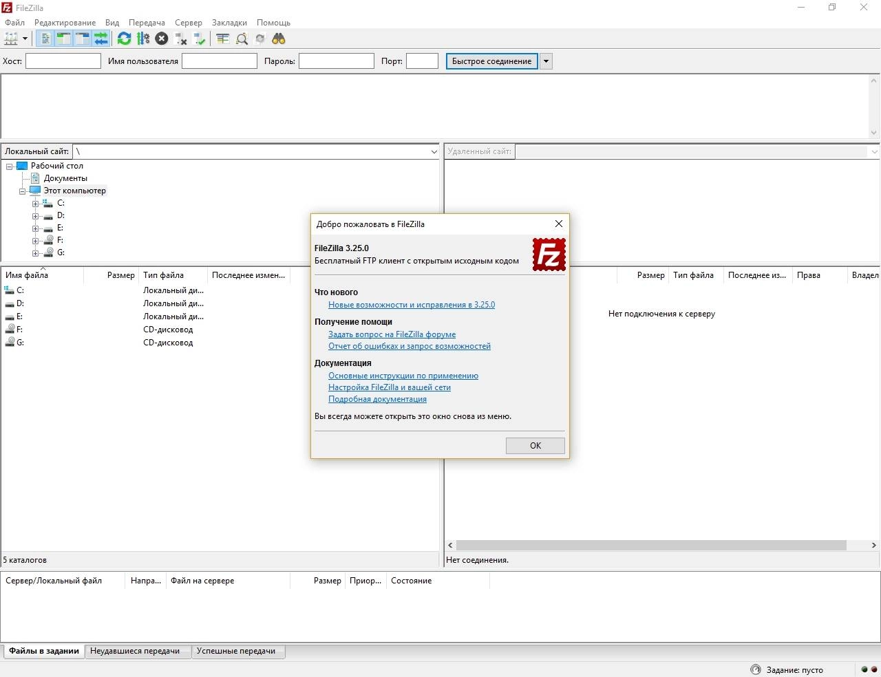Screen dimensions: 881x677
Task: Open the Настройка FileZilla и вашей сети link
Action: coord(390,387)
